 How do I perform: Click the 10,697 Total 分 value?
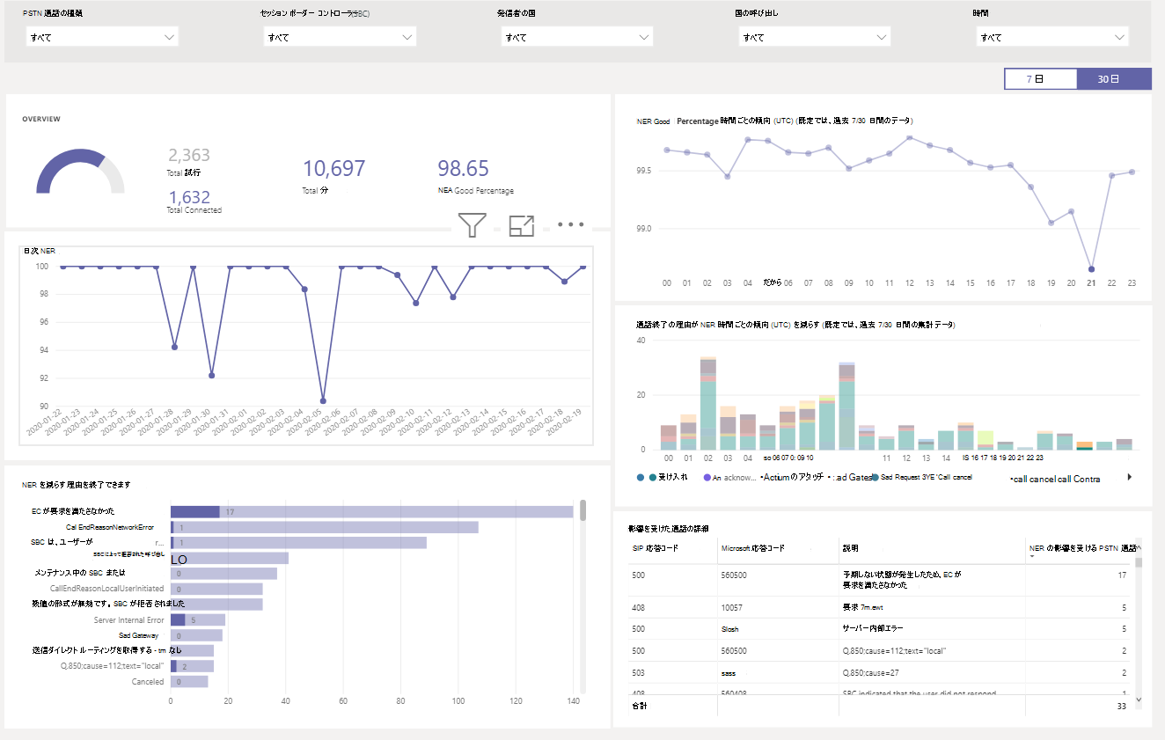333,169
